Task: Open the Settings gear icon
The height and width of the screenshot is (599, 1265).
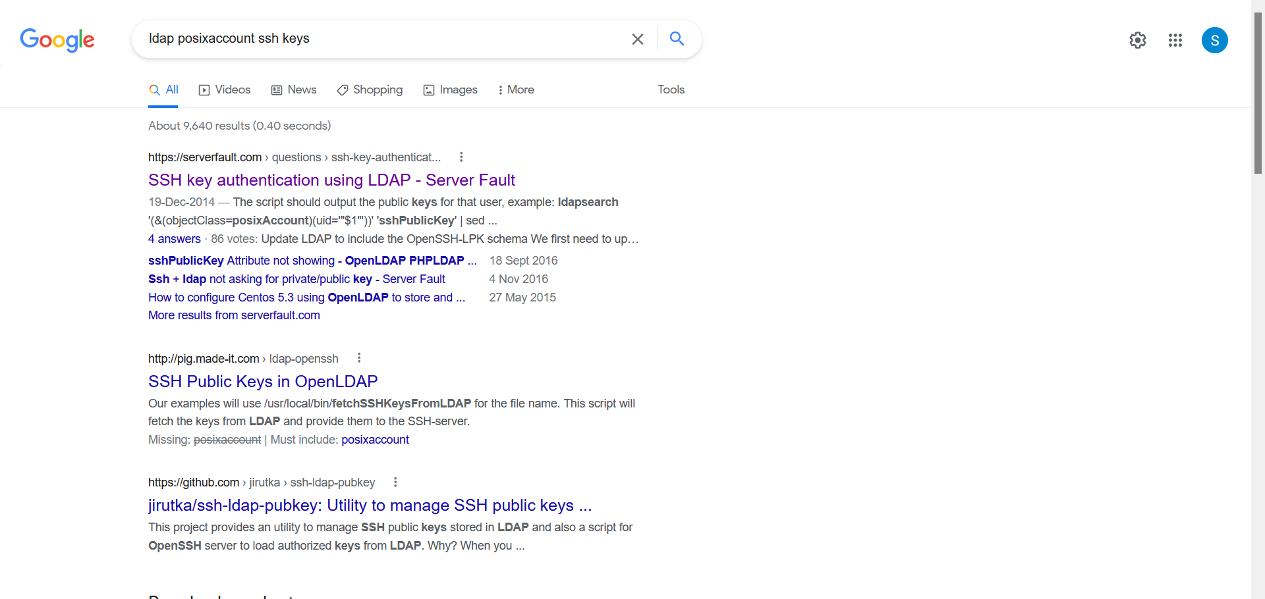Action: (x=1137, y=40)
